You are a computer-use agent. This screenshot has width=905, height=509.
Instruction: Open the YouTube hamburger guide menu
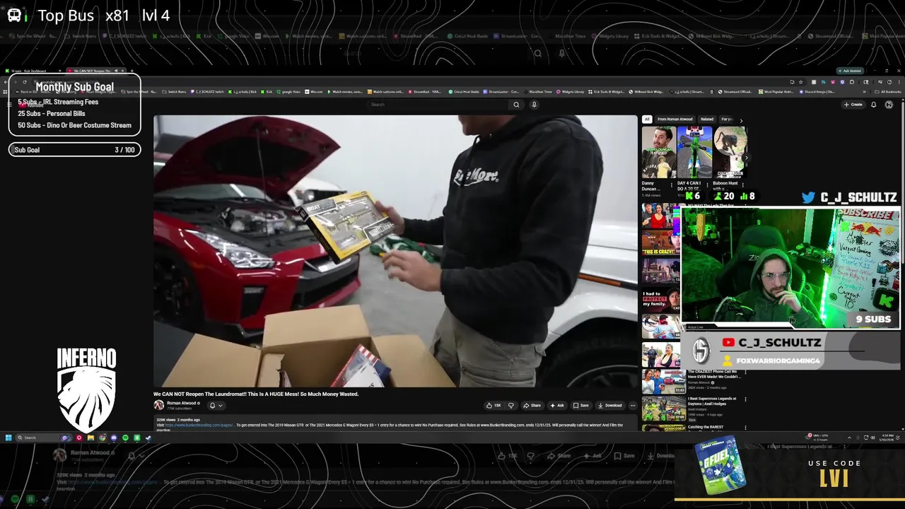(9, 104)
